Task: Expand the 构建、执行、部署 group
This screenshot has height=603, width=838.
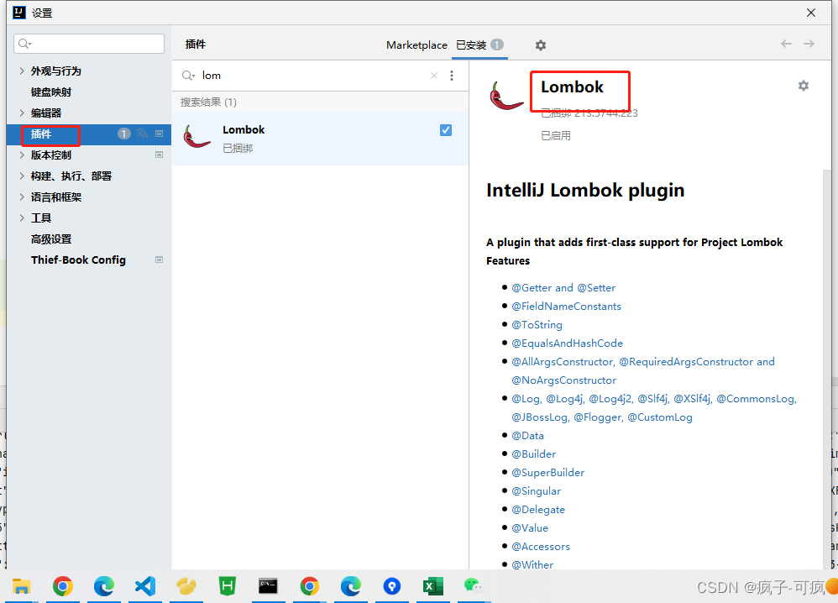Action: click(x=21, y=176)
